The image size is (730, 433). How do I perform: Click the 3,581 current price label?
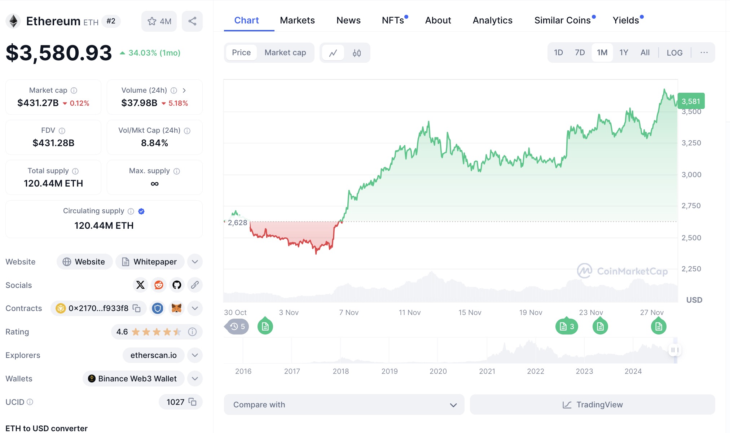(691, 101)
